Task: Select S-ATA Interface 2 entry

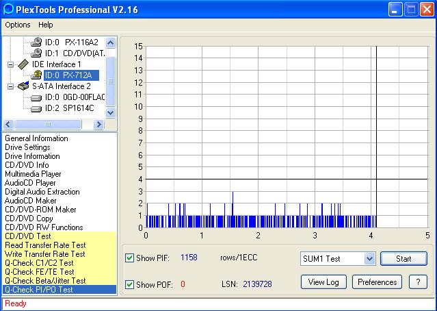Action: [62, 86]
